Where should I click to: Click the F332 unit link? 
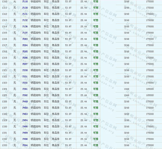coord(25,83)
